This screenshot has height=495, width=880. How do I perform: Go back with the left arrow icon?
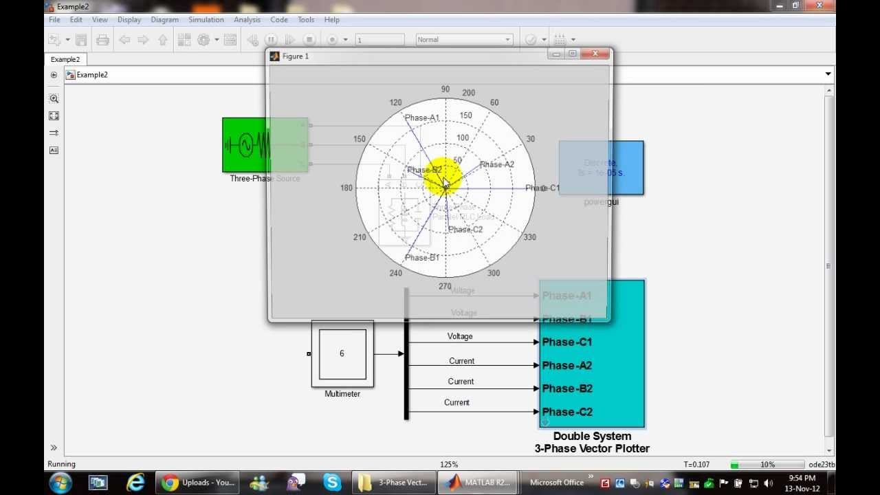124,40
